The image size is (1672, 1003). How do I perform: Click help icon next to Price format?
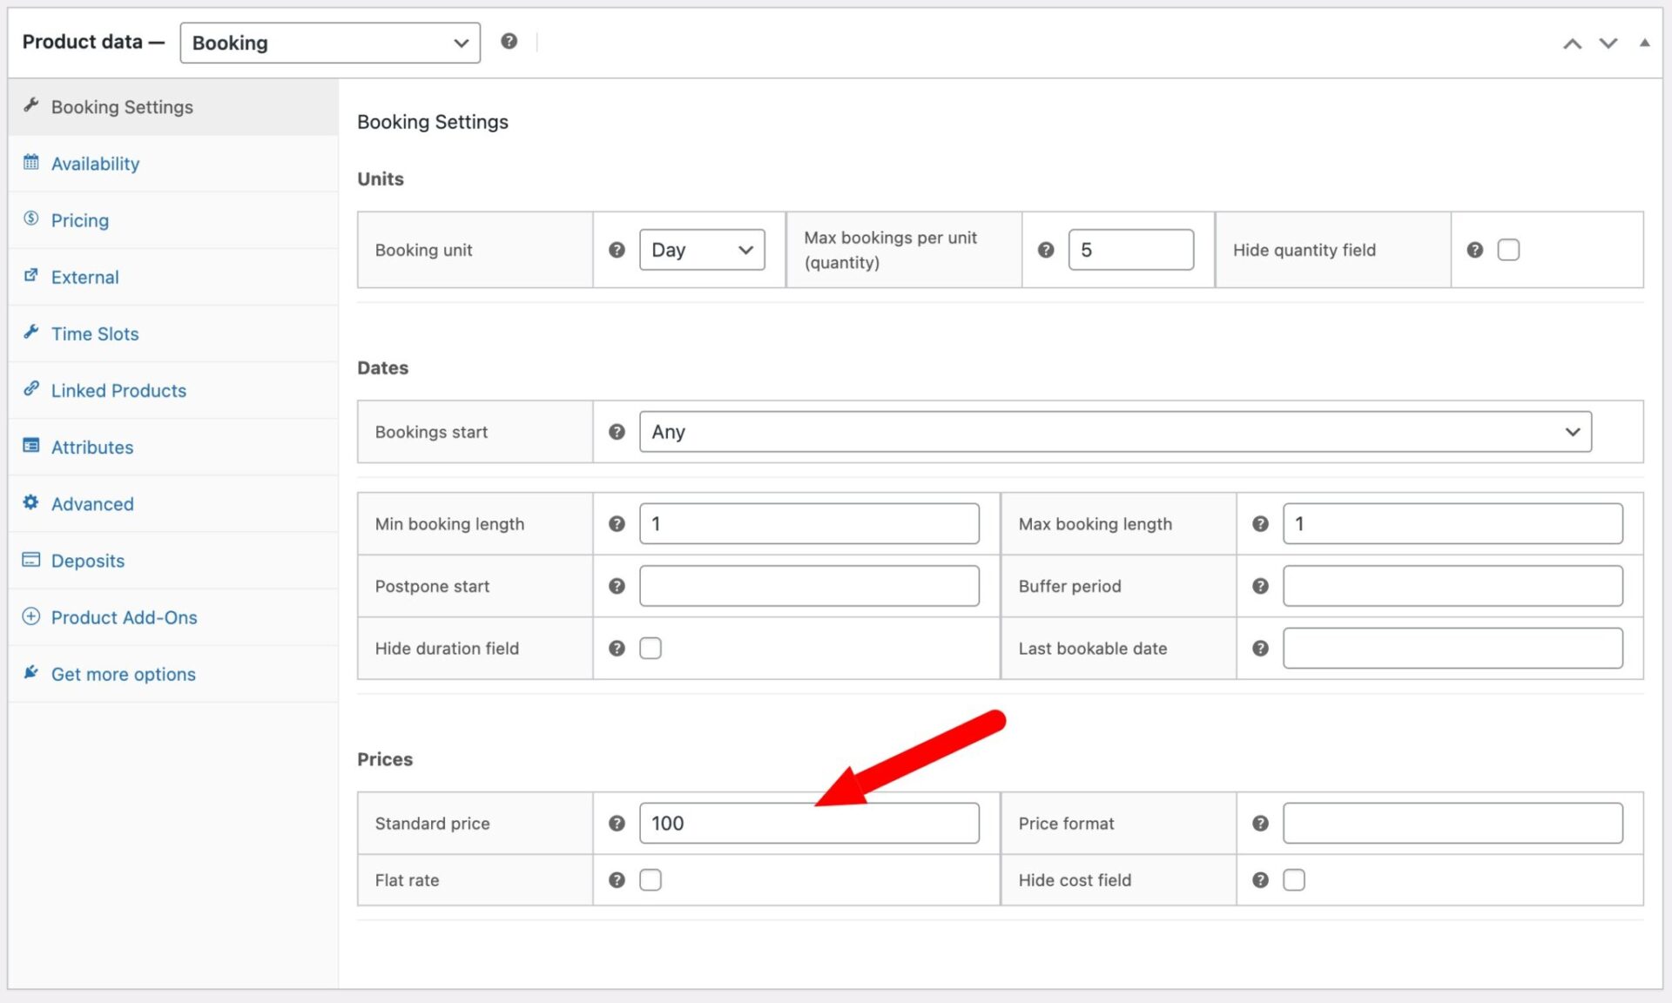click(1260, 823)
